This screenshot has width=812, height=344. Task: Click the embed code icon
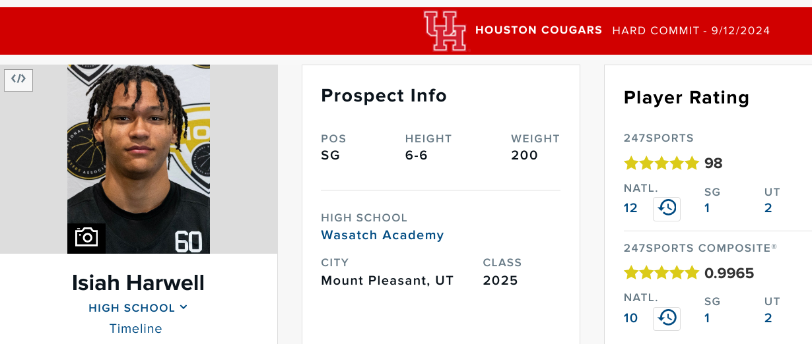[18, 79]
